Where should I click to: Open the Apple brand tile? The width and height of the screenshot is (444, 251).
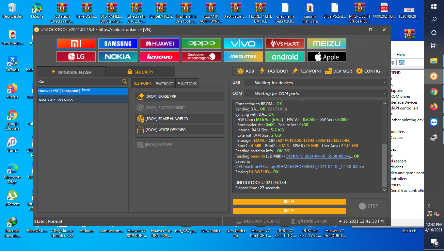[x=327, y=57]
